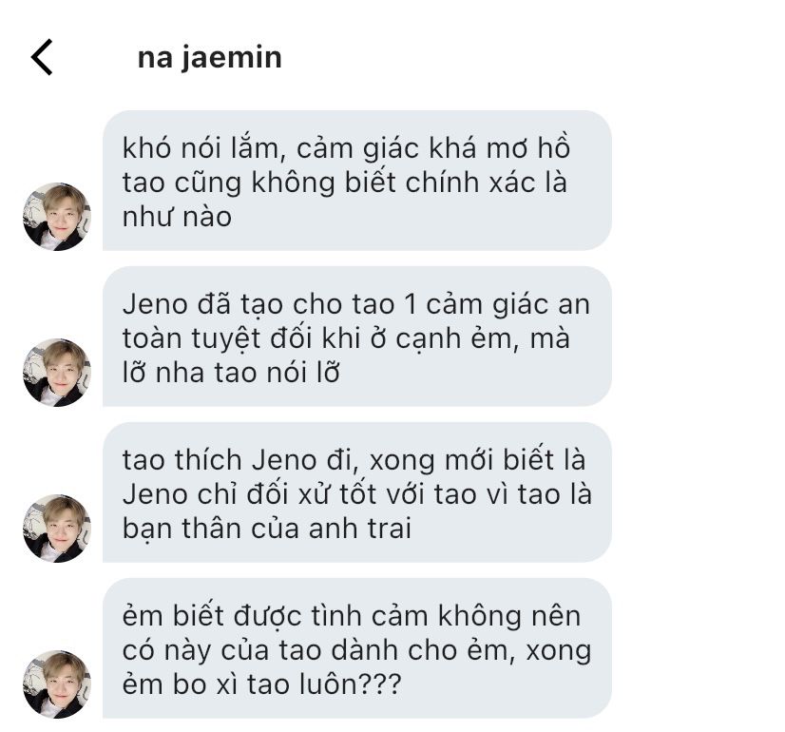Click the line 'ẻm bo xì tao luôn???'
The height and width of the screenshot is (732, 785).
tap(262, 684)
